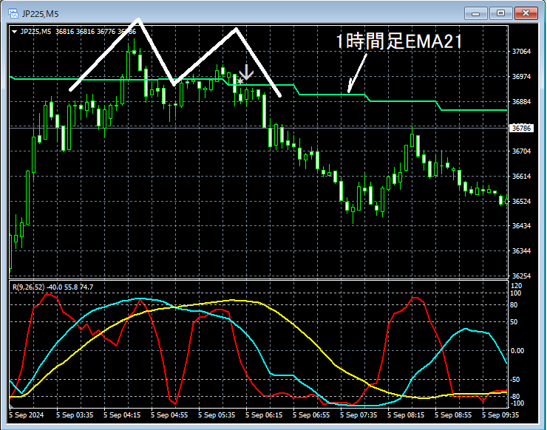Click the 5 Sep 2024 time axis label
This screenshot has width=547, height=430.
point(27,415)
